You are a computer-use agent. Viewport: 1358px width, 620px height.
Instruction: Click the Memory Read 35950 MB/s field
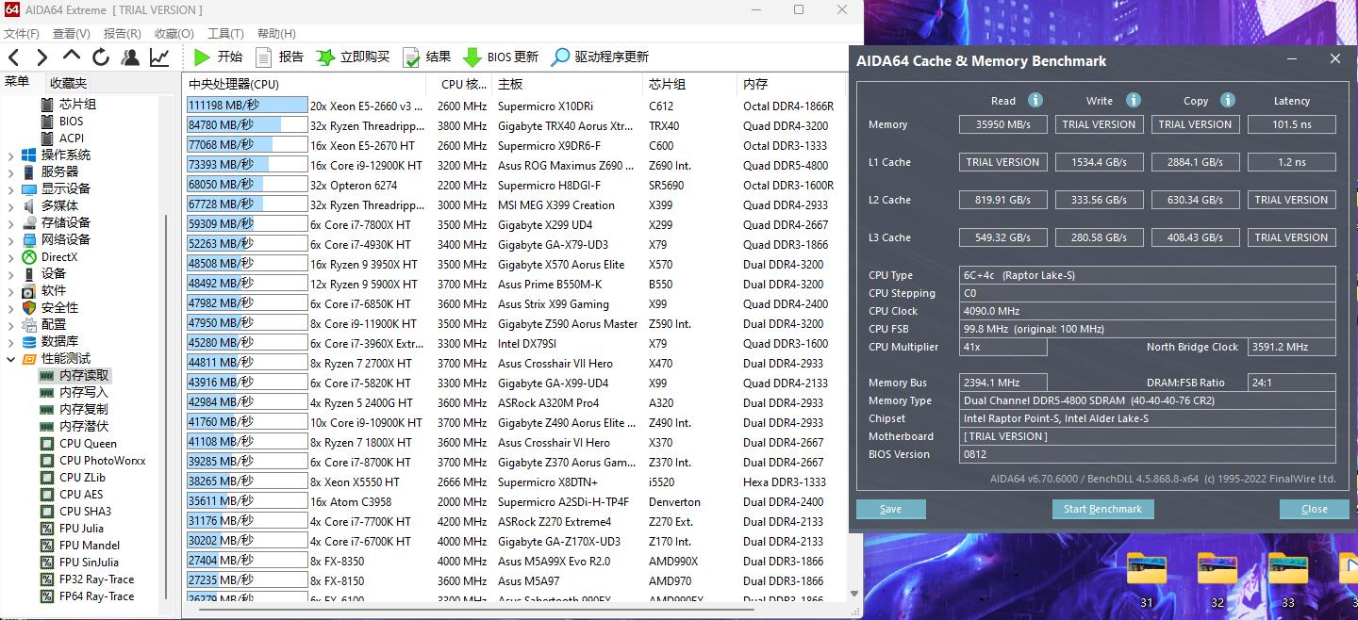click(1003, 124)
